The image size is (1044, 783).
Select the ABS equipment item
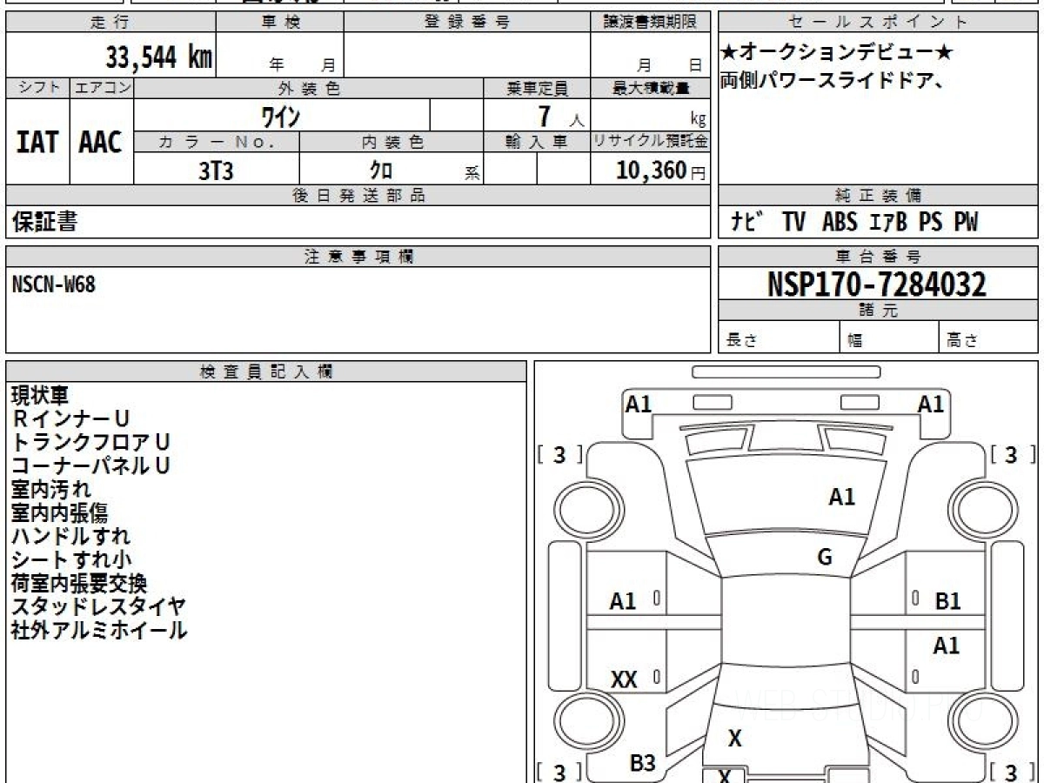pyautogui.click(x=840, y=223)
